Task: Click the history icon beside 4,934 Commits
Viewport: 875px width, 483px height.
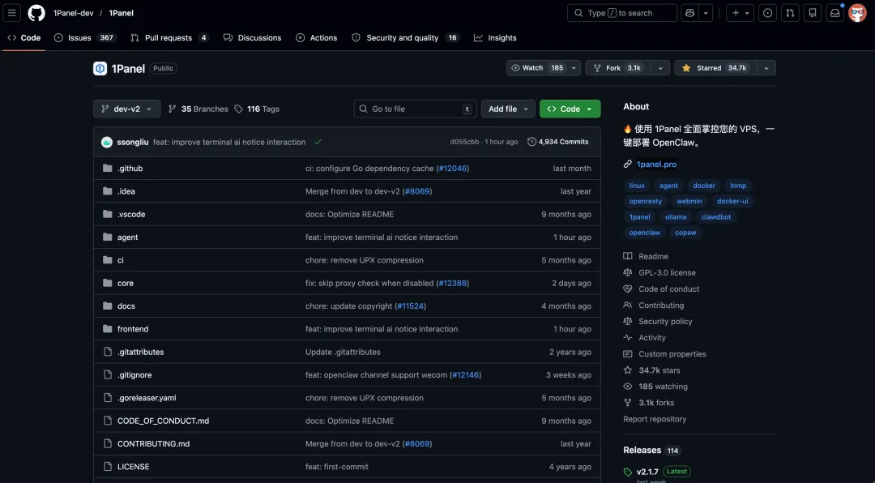Action: coord(531,142)
